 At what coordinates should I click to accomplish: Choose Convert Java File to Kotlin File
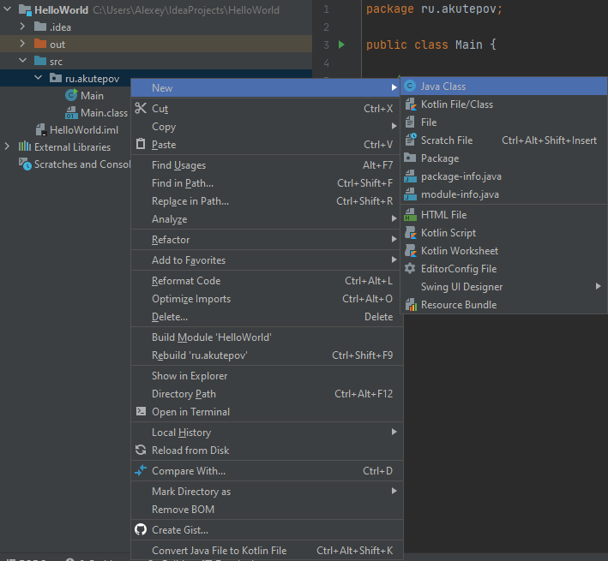point(268,550)
